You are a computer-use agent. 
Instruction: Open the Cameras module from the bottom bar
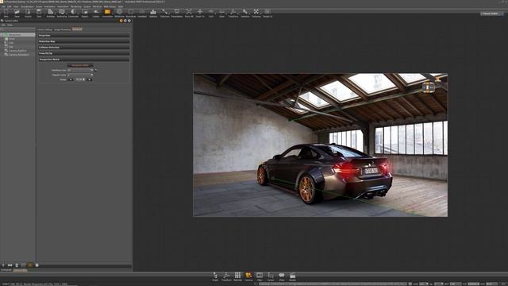tap(248, 276)
